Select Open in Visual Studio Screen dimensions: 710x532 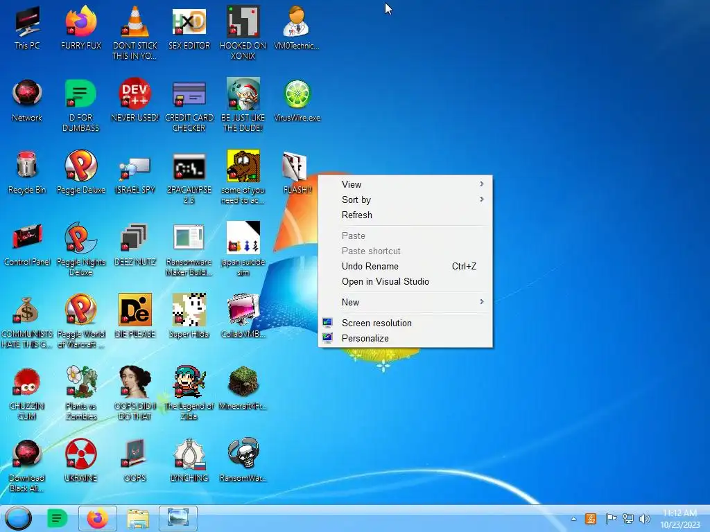pyautogui.click(x=405, y=281)
